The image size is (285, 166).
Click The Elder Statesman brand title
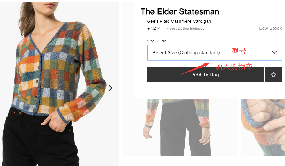click(x=180, y=11)
